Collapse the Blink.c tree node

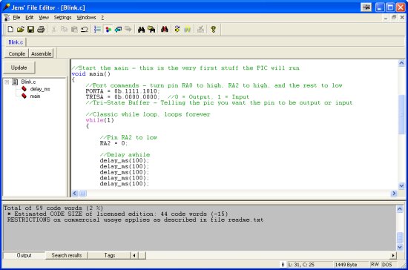click(x=7, y=82)
